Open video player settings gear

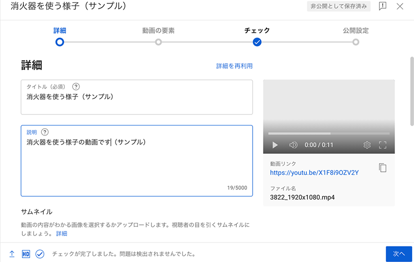367,145
